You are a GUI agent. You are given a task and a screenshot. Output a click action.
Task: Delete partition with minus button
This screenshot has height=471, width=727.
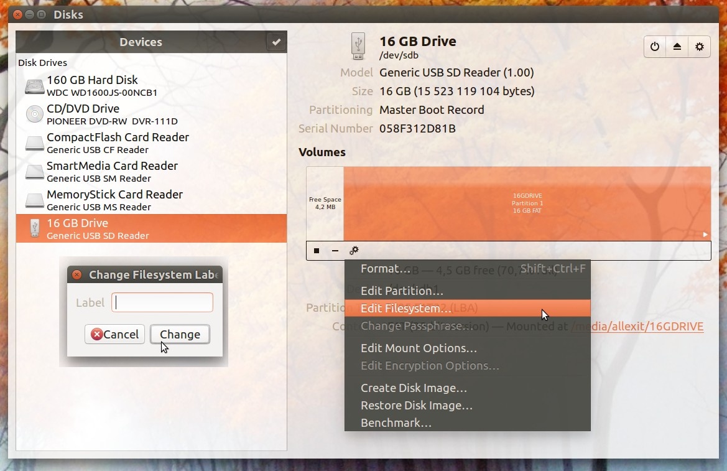point(335,251)
